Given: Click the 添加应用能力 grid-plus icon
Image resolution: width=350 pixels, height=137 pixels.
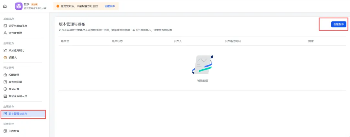Looking at the screenshot, I should click(x=6, y=50).
